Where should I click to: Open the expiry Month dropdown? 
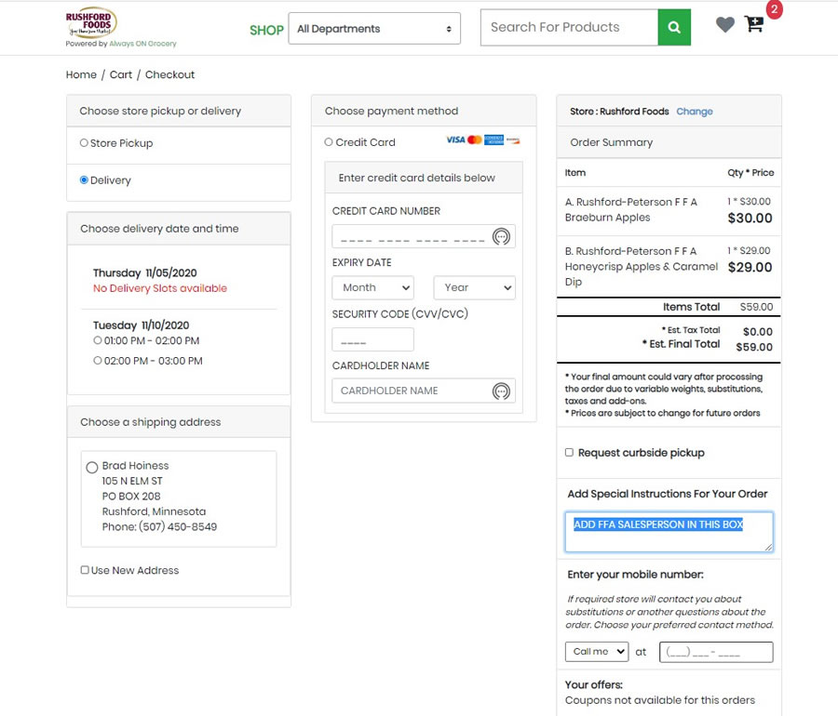tap(373, 287)
